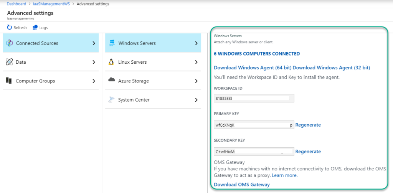The height and width of the screenshot is (193, 393).
Task: Click the PRIMARY KEY label
Action: point(226,114)
